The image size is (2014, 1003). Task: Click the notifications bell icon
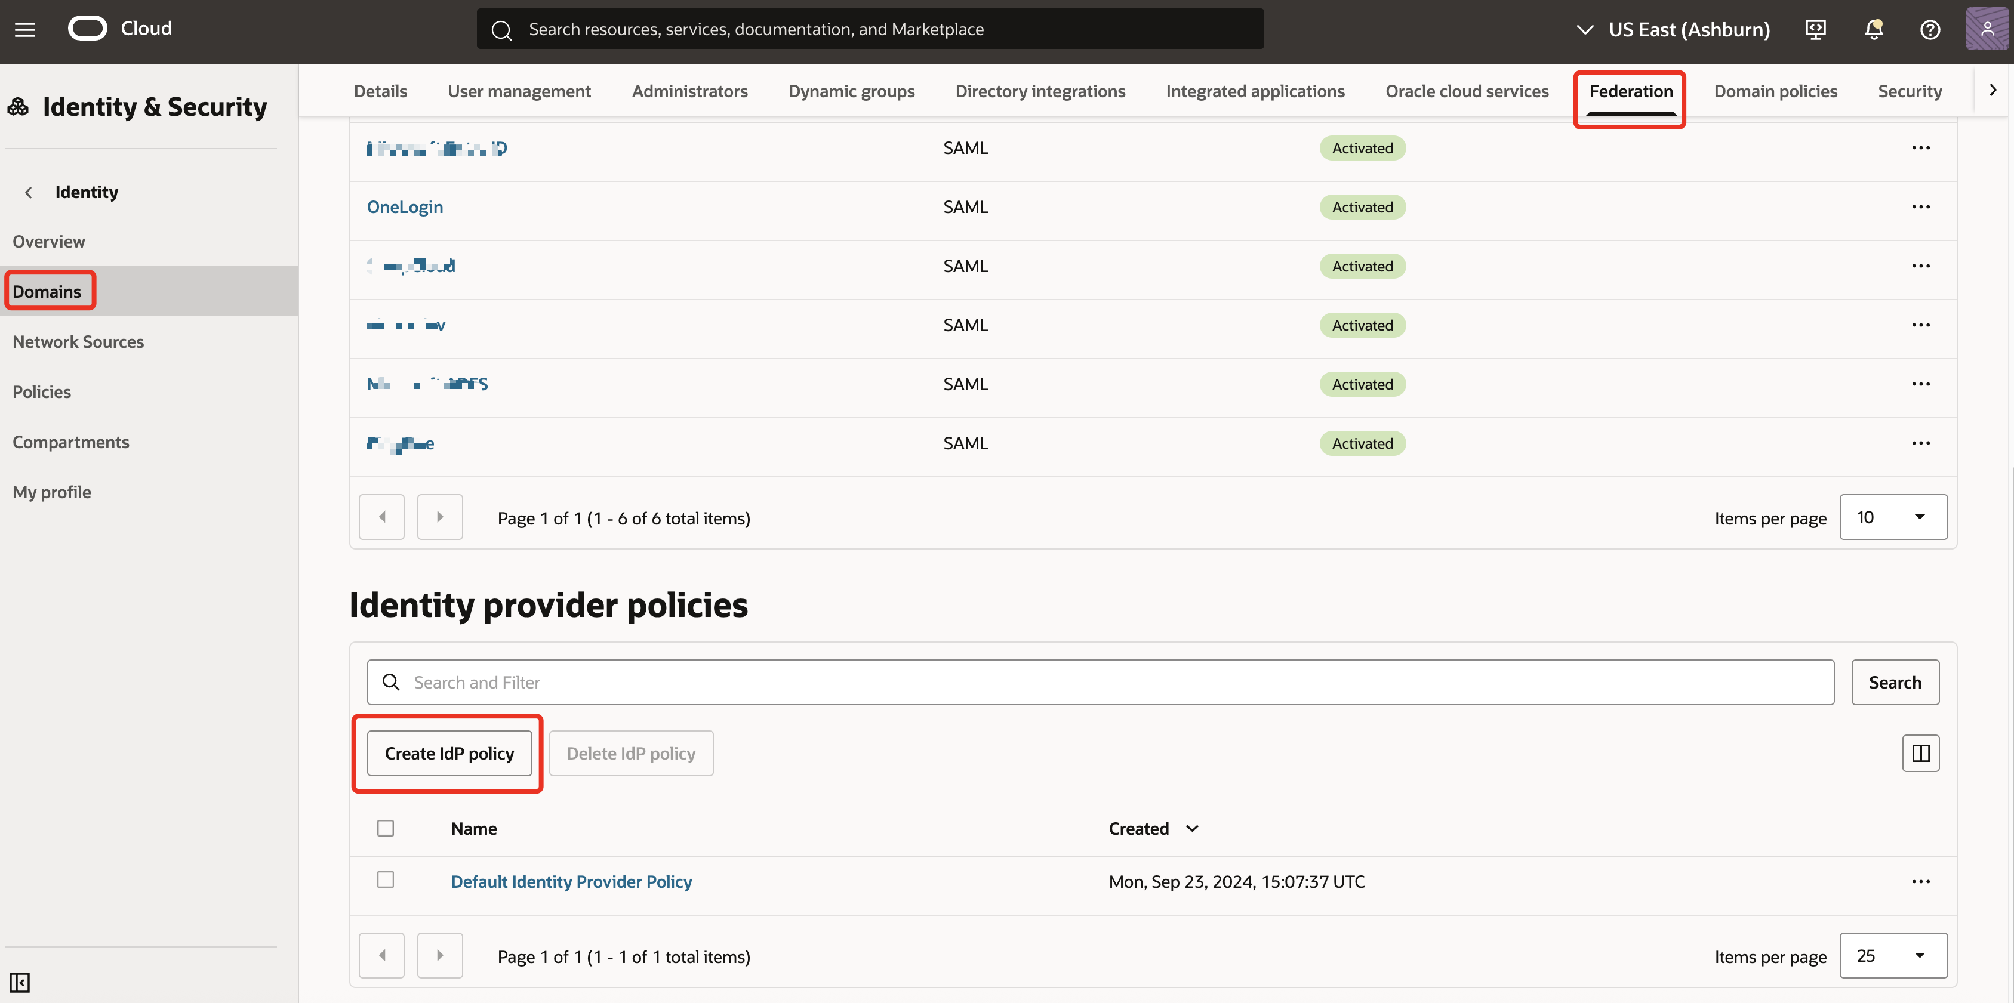(1873, 29)
